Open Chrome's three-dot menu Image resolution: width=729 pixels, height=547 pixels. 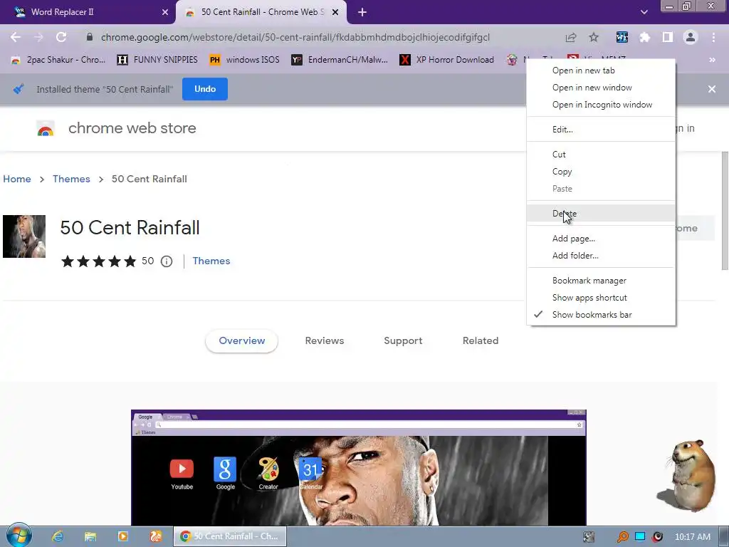(x=713, y=37)
